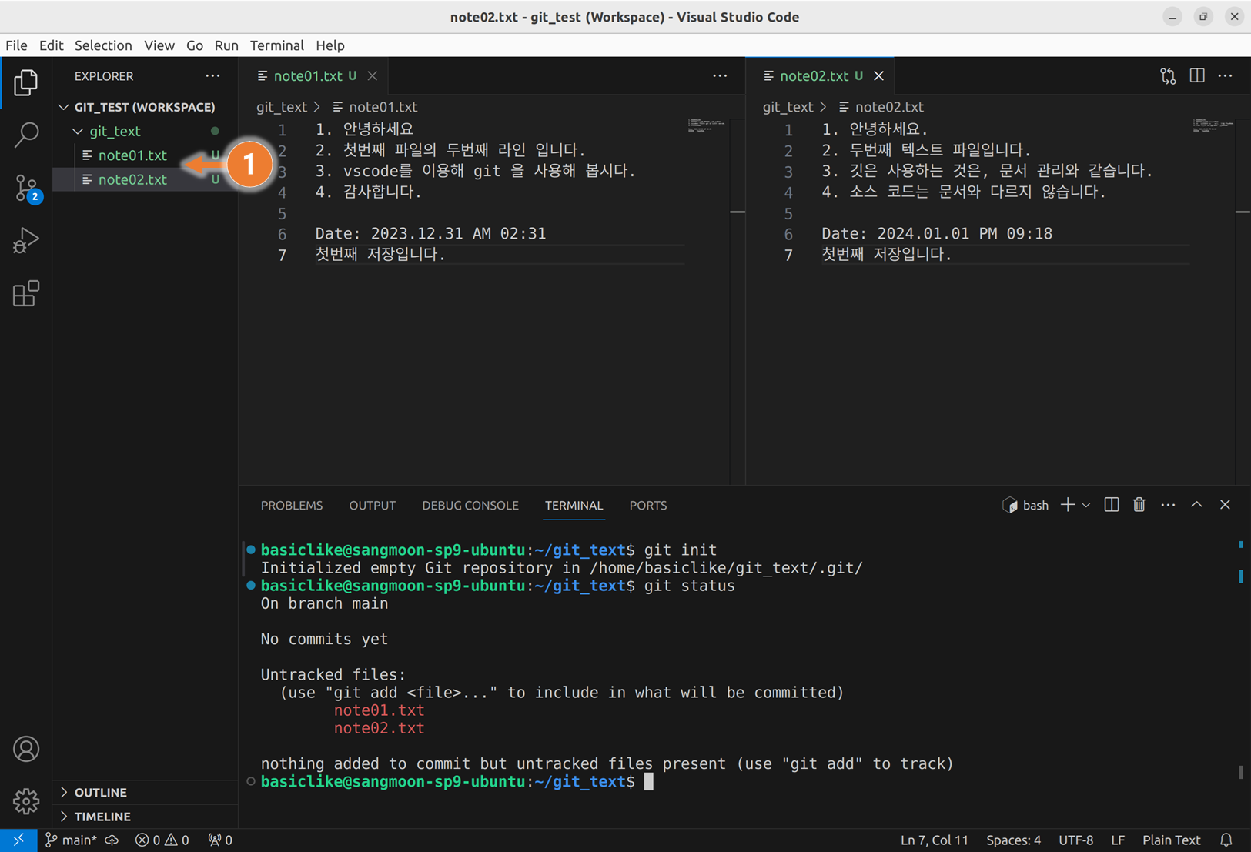Click line 6 Date text in note02.txt
Screen dimensions: 1251x852
click(x=936, y=233)
